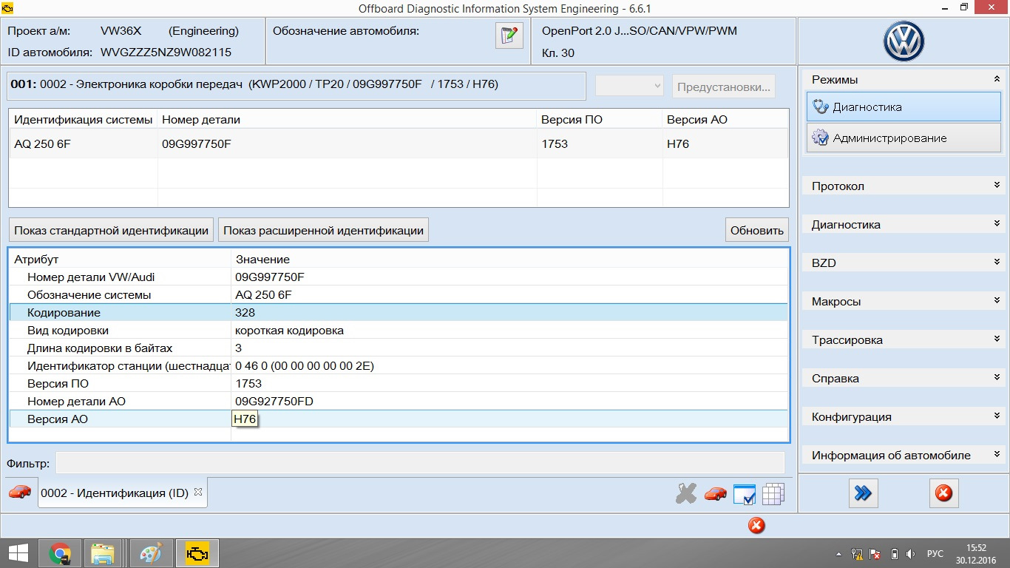Screen dimensions: 1010x568
Task: Click the red X cancel button in side panel
Action: [x=943, y=493]
